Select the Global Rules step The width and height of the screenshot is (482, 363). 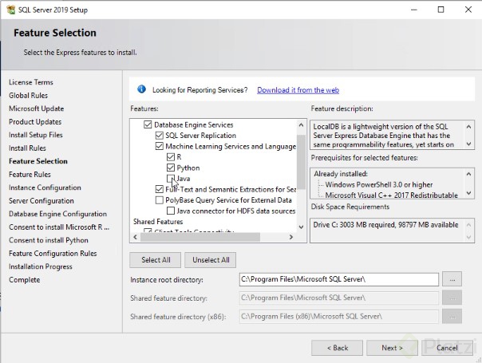(x=28, y=96)
